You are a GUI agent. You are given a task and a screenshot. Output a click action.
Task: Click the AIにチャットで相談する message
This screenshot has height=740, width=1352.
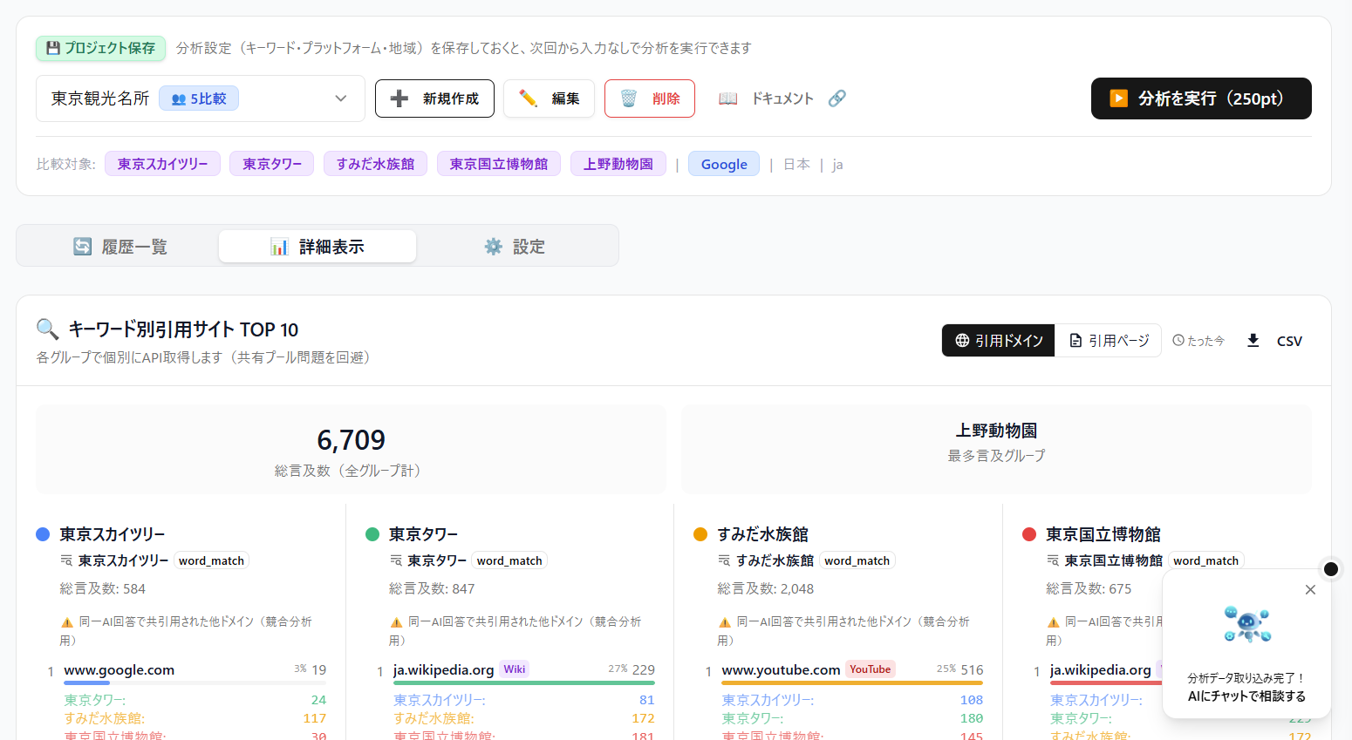pyautogui.click(x=1247, y=696)
